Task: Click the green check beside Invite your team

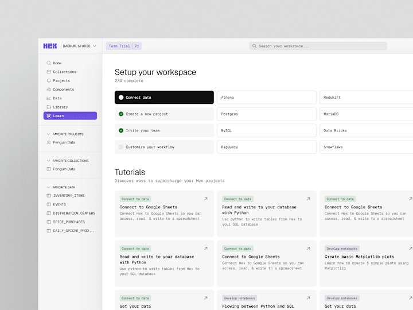Action: point(121,130)
